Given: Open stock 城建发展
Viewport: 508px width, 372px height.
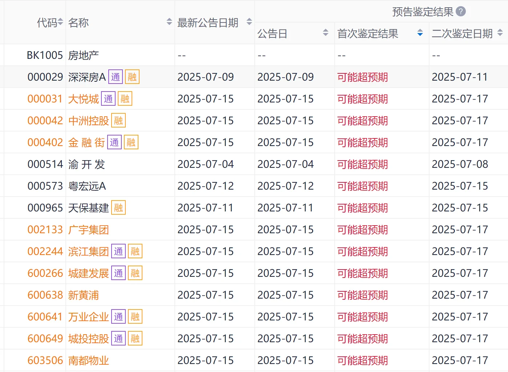Looking at the screenshot, I should 89,273.
